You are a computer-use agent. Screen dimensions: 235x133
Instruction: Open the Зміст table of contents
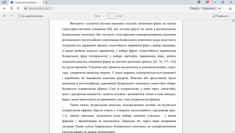click(x=97, y=16)
